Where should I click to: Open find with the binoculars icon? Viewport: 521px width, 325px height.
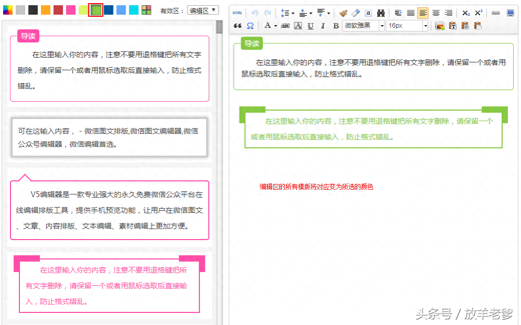coord(381,13)
